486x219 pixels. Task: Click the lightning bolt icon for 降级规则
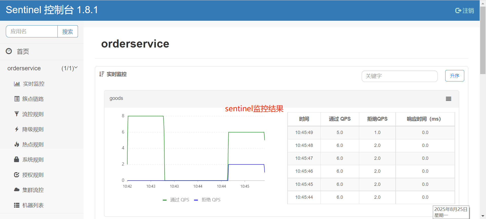17,129
